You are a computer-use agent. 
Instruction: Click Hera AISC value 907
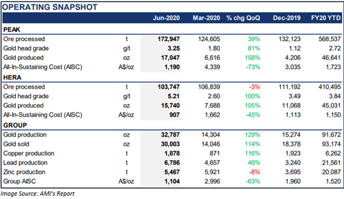[174, 115]
